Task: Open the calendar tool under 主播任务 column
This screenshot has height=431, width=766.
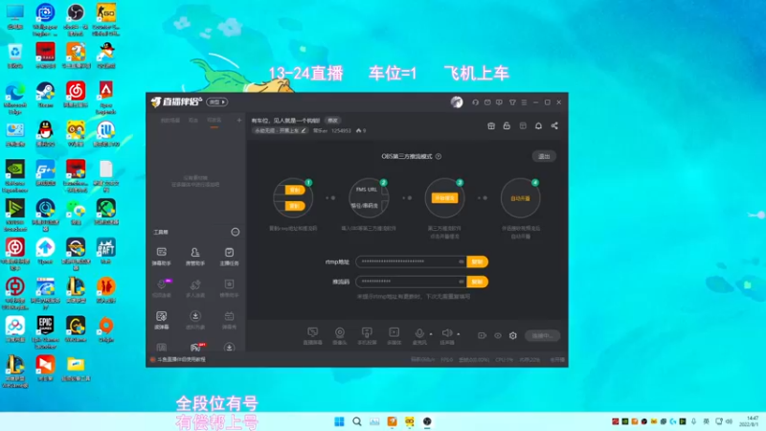Action: point(229,320)
